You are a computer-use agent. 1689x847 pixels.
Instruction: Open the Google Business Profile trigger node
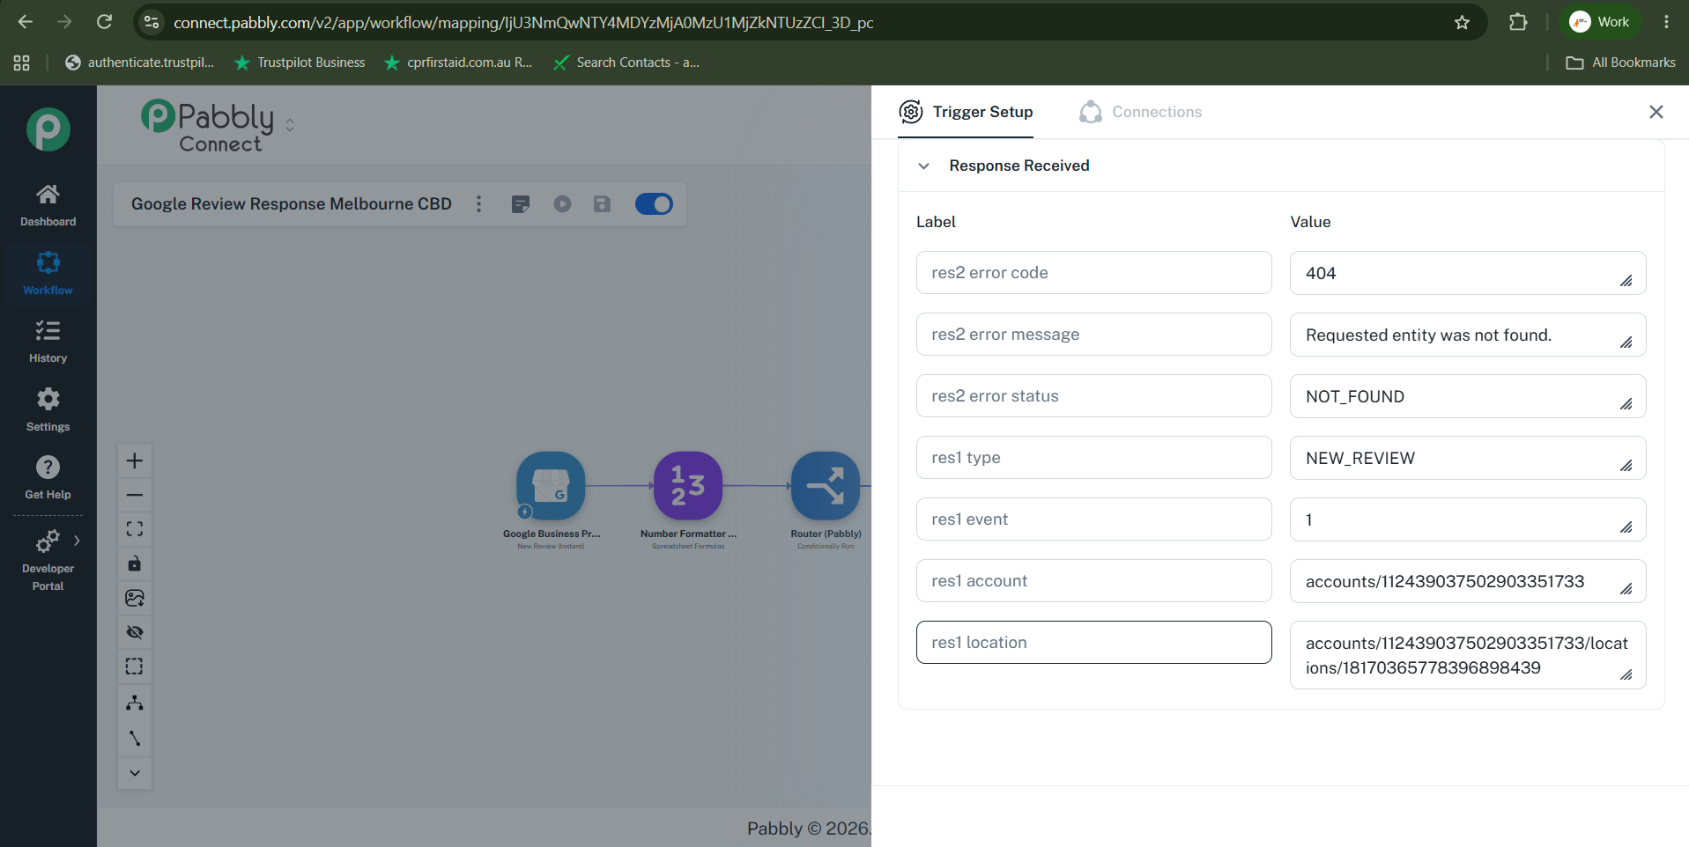[x=551, y=486]
